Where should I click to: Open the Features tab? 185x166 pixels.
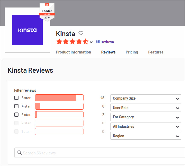(156, 52)
